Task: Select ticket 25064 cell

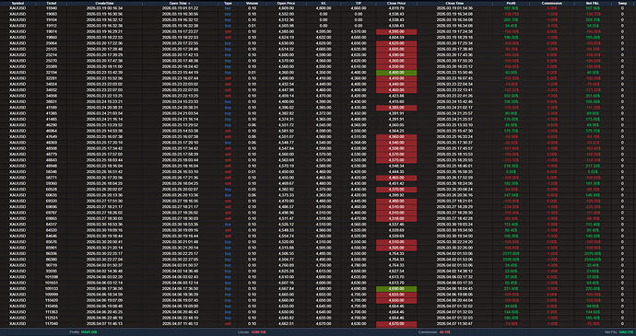Action: (51, 43)
